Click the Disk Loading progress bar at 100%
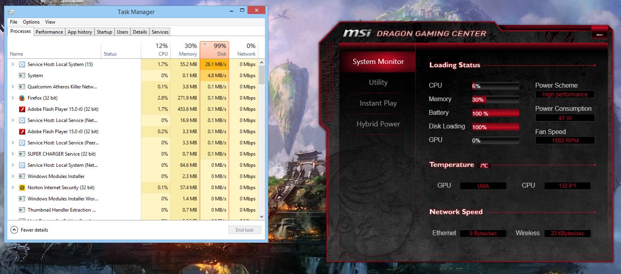The height and width of the screenshot is (274, 621). pyautogui.click(x=496, y=127)
